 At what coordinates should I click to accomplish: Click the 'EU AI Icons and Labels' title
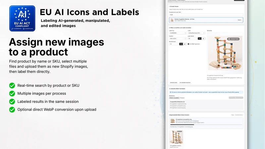(89, 12)
